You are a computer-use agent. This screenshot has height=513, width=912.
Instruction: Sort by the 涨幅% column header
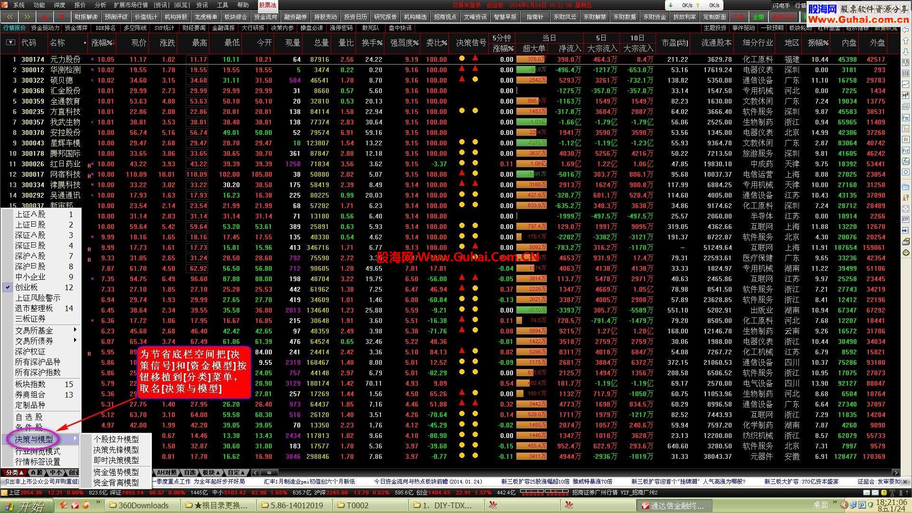pos(103,43)
